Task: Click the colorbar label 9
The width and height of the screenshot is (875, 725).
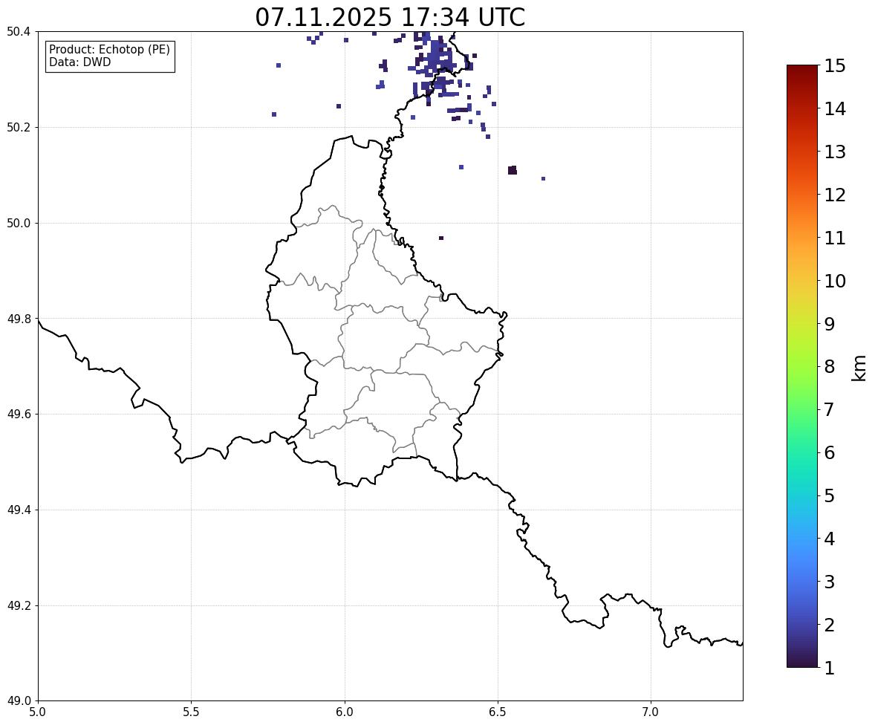Action: pos(829,324)
